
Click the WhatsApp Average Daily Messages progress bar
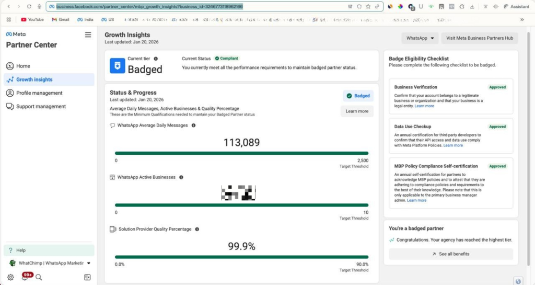241,153
